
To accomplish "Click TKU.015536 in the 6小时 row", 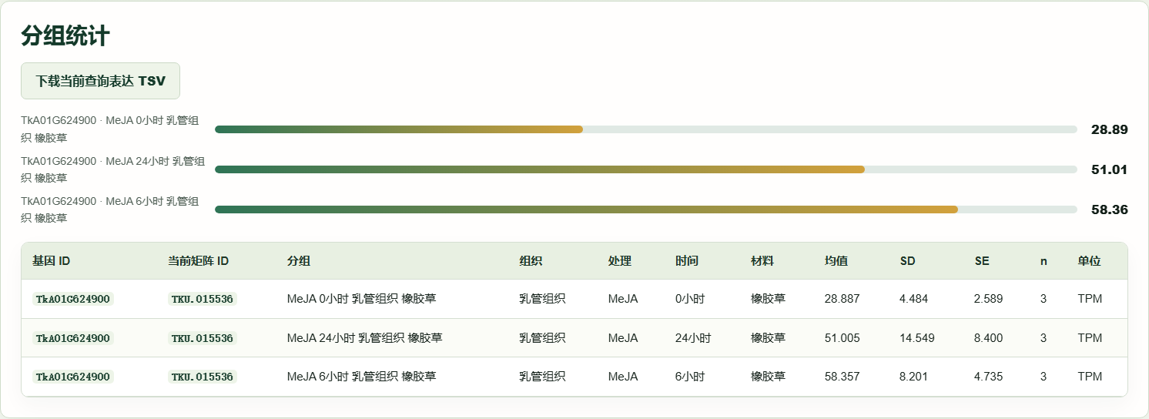I will pos(203,377).
